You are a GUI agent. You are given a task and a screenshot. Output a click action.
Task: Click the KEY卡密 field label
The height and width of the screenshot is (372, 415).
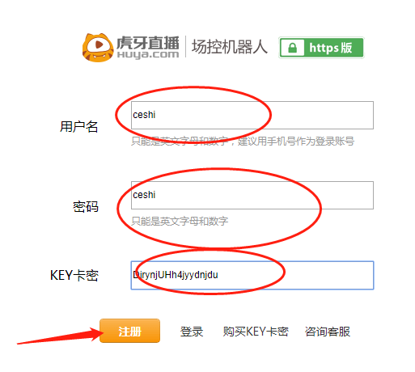(74, 275)
